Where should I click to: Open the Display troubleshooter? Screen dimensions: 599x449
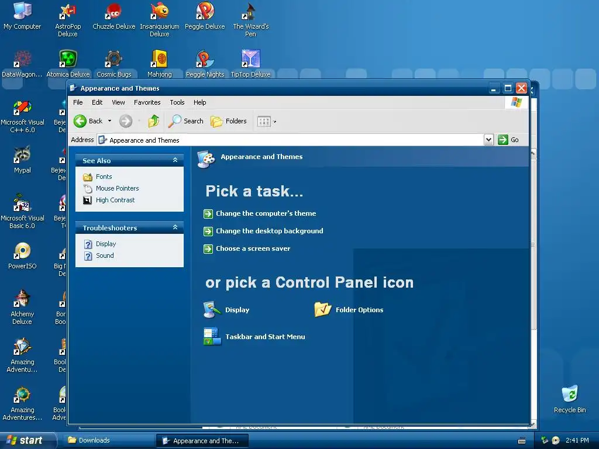[106, 244]
